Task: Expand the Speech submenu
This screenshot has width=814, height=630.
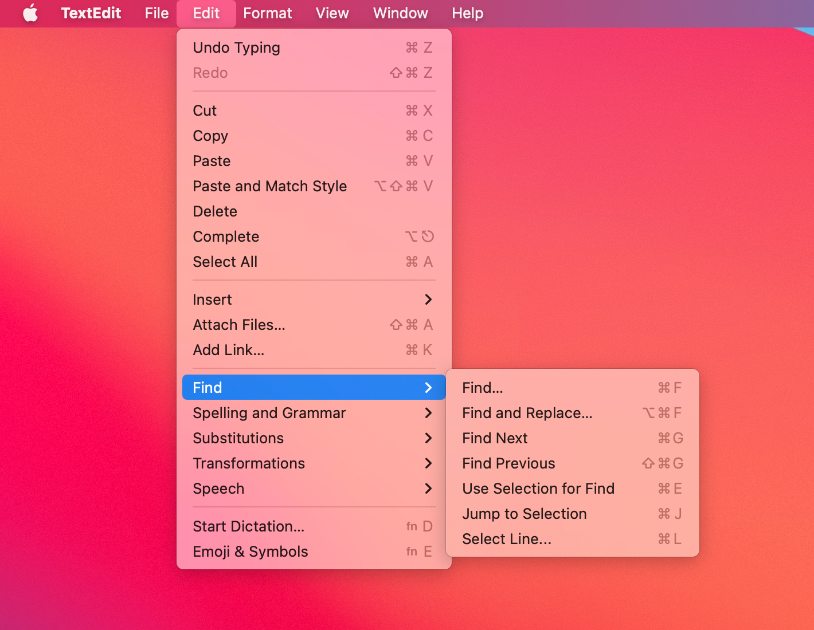Action: pos(314,489)
